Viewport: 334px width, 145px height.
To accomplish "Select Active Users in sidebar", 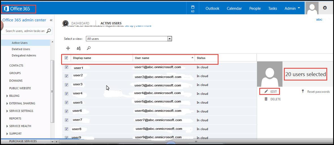I will [20, 43].
